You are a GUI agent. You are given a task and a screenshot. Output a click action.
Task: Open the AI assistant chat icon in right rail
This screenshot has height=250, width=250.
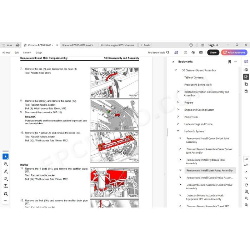[246, 70]
